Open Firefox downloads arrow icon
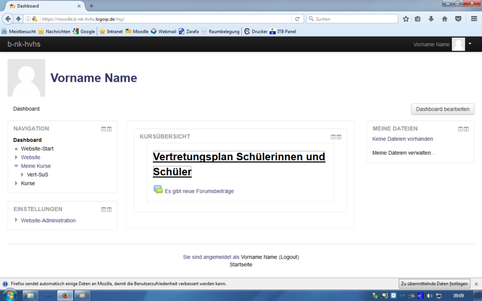 (x=431, y=19)
